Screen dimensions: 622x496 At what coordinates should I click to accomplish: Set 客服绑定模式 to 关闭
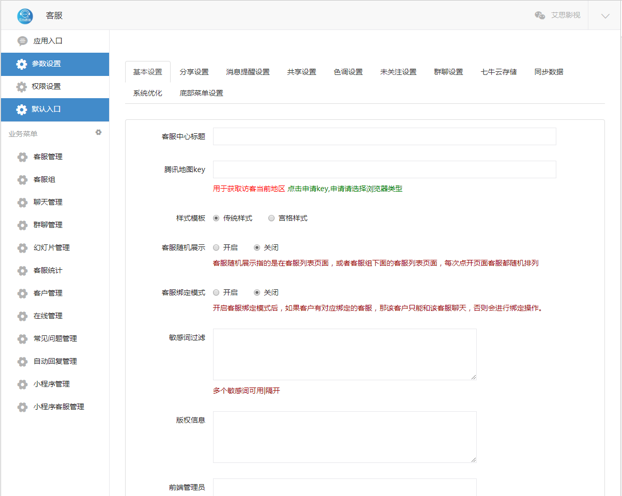(257, 292)
